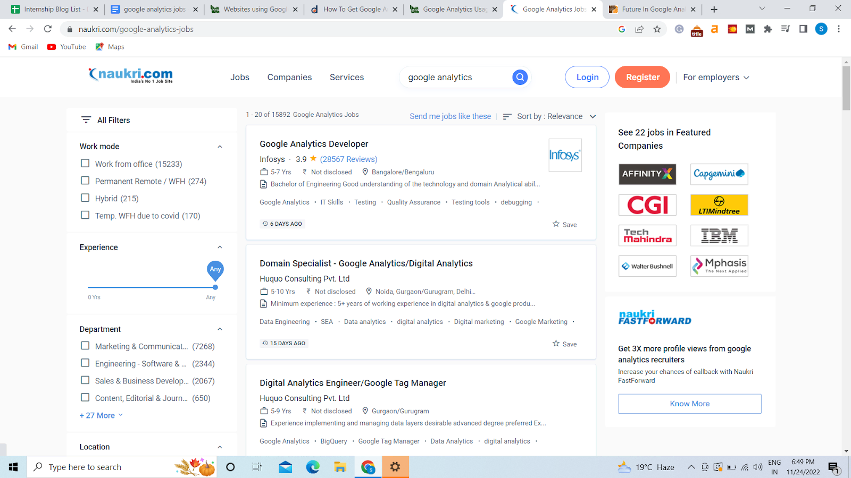Image resolution: width=851 pixels, height=478 pixels.
Task: Switch to the Companies tab
Action: (x=289, y=77)
